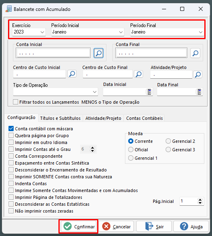Open calendar for Data Inicial
Image resolution: width=212 pixels, height=236 pixels.
(x=149, y=92)
